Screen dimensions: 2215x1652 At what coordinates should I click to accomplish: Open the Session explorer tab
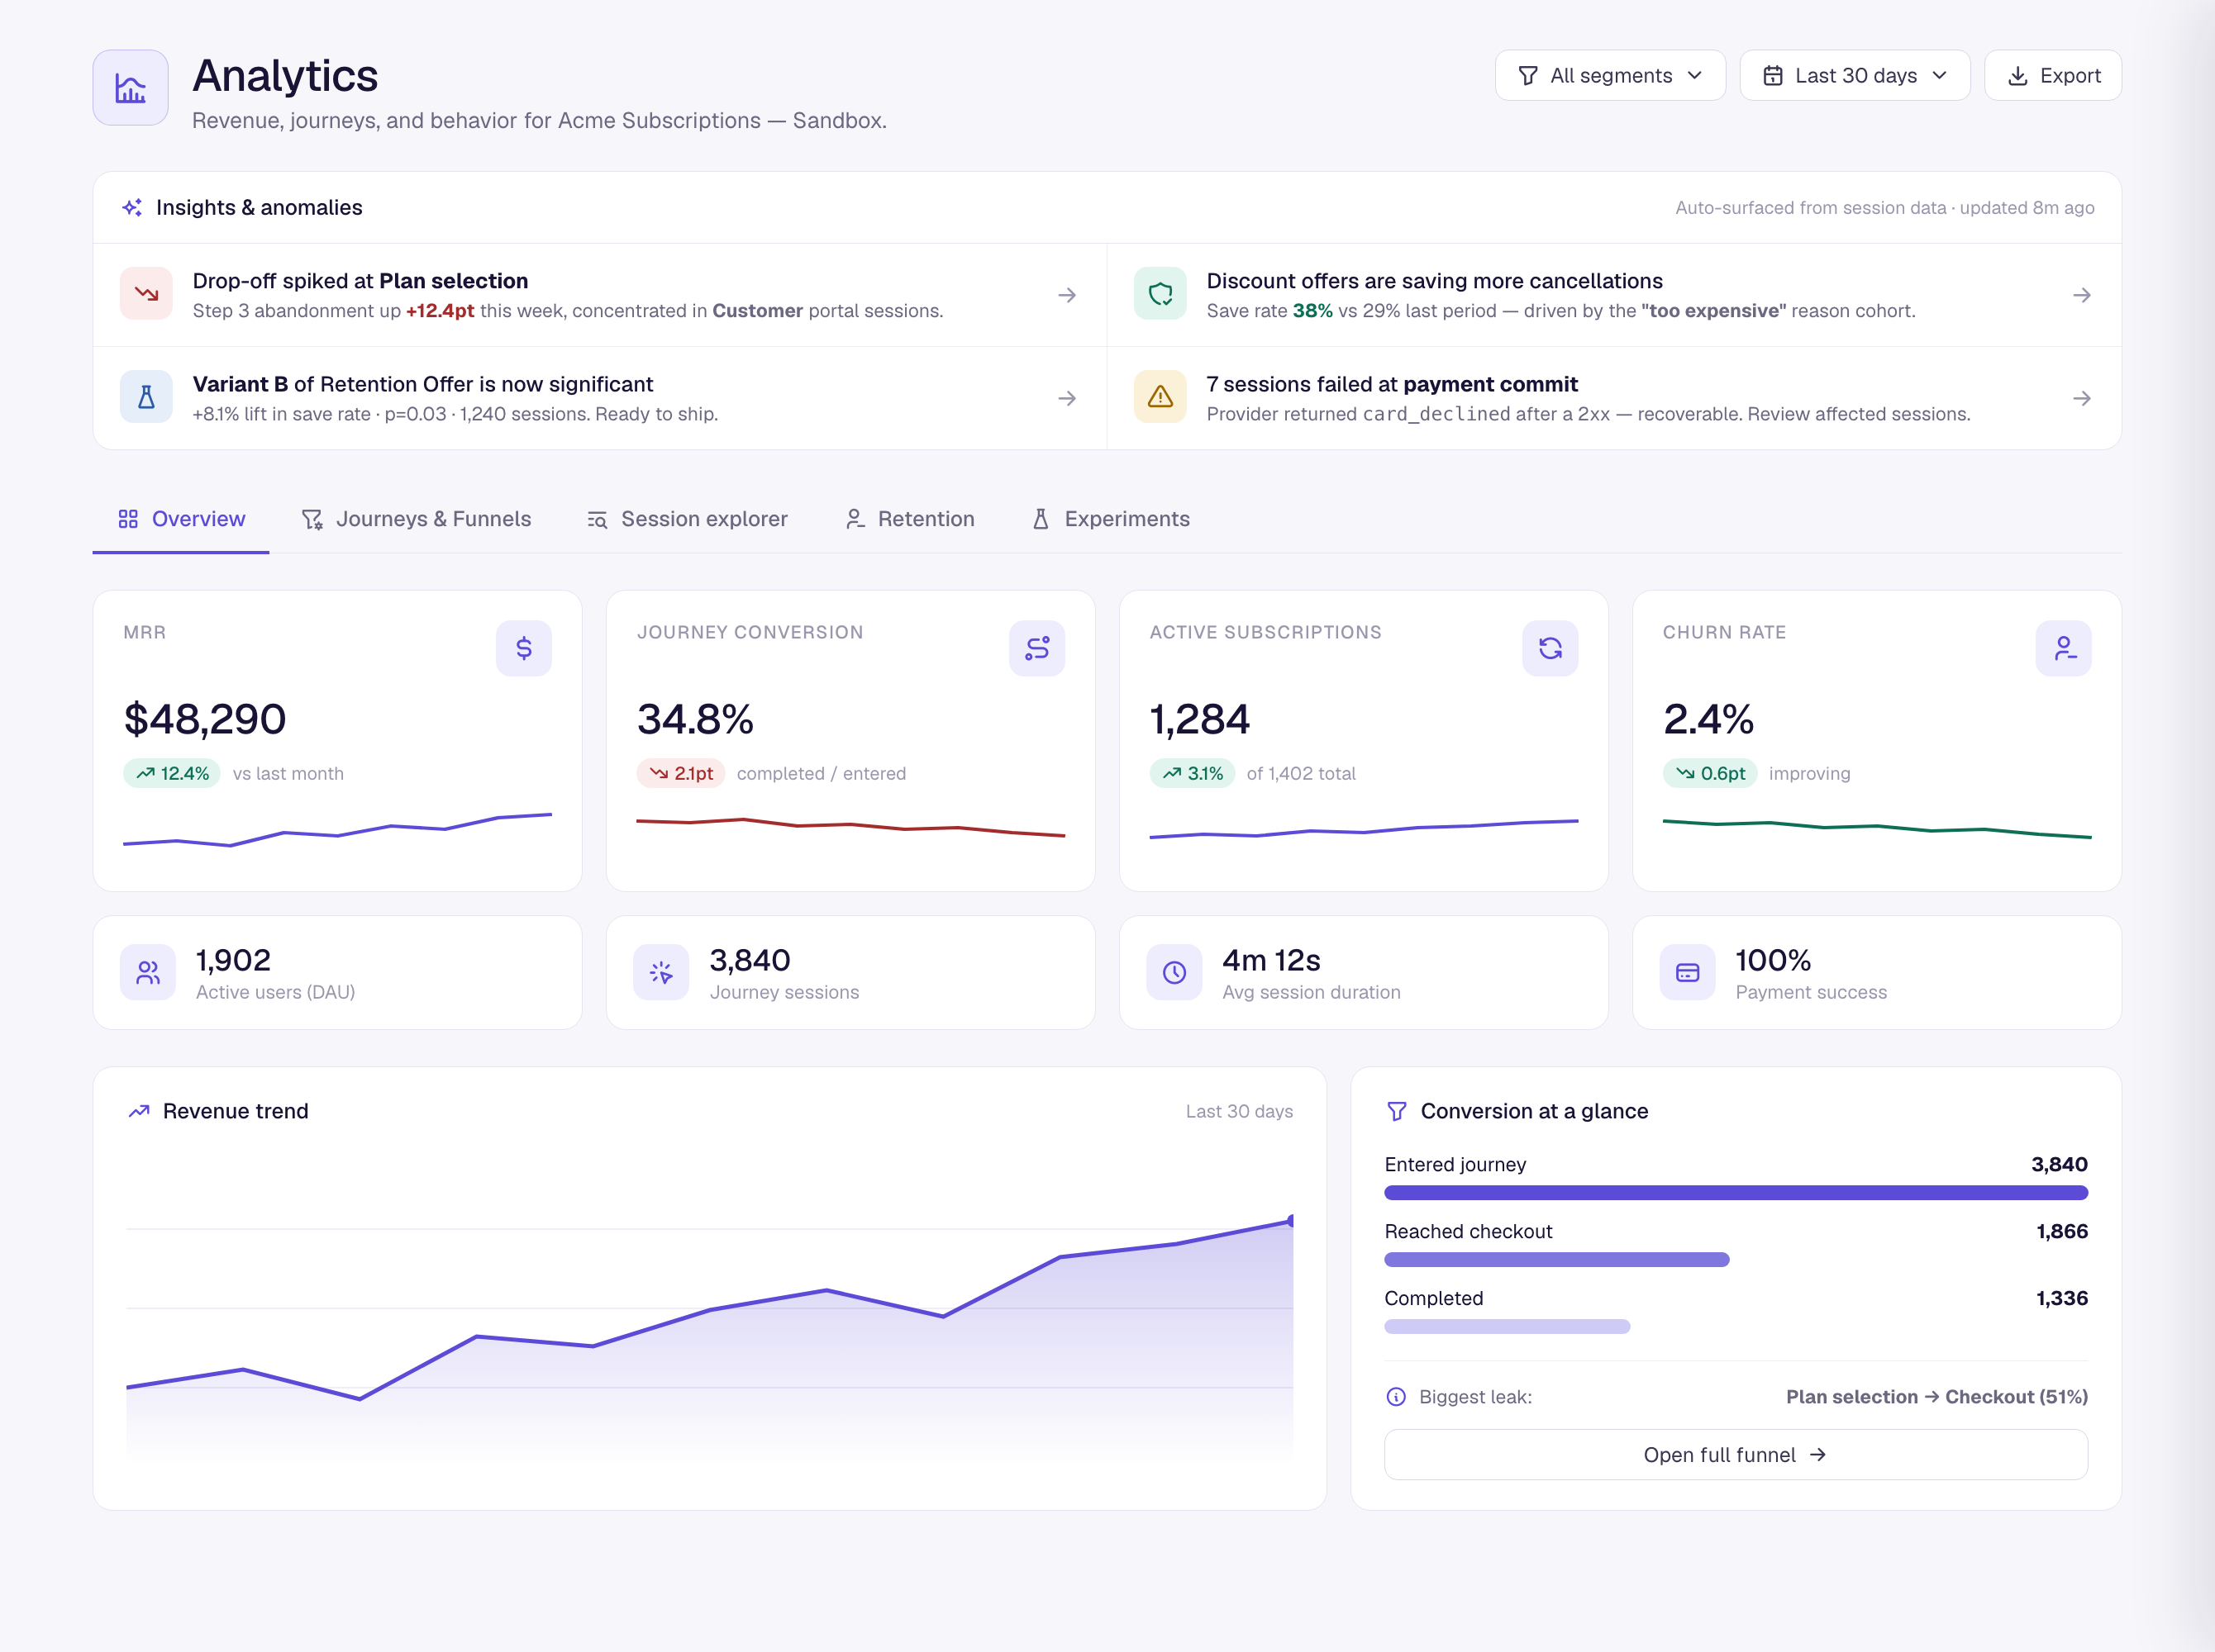[688, 519]
